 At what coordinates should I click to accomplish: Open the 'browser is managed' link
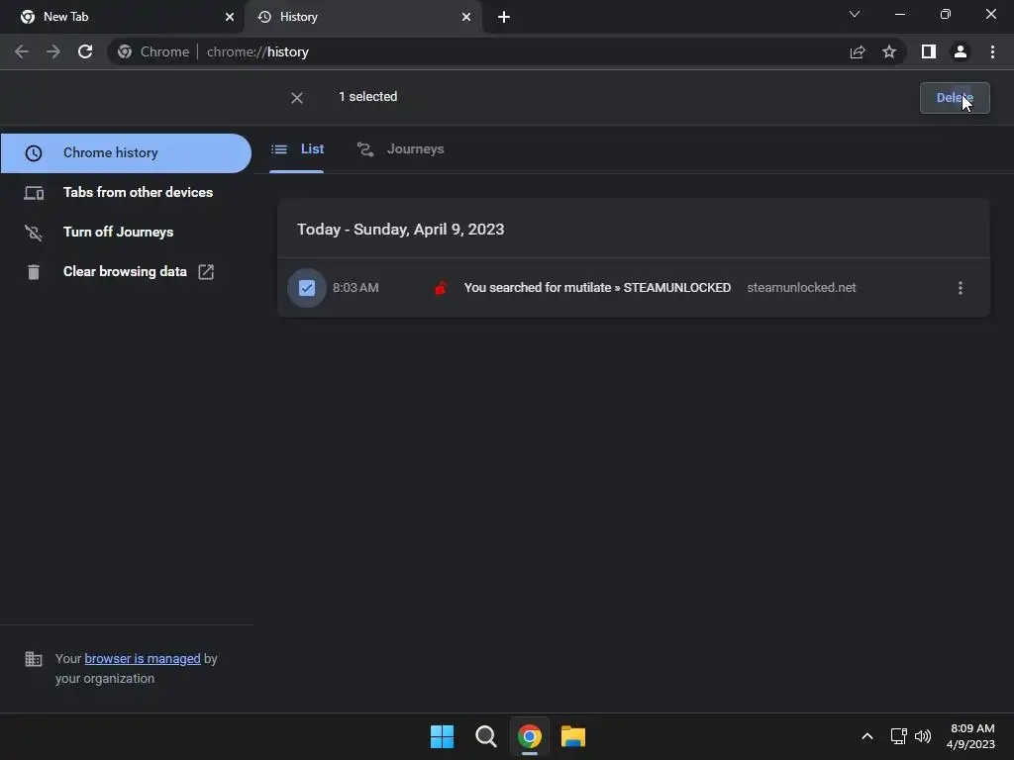tap(143, 658)
